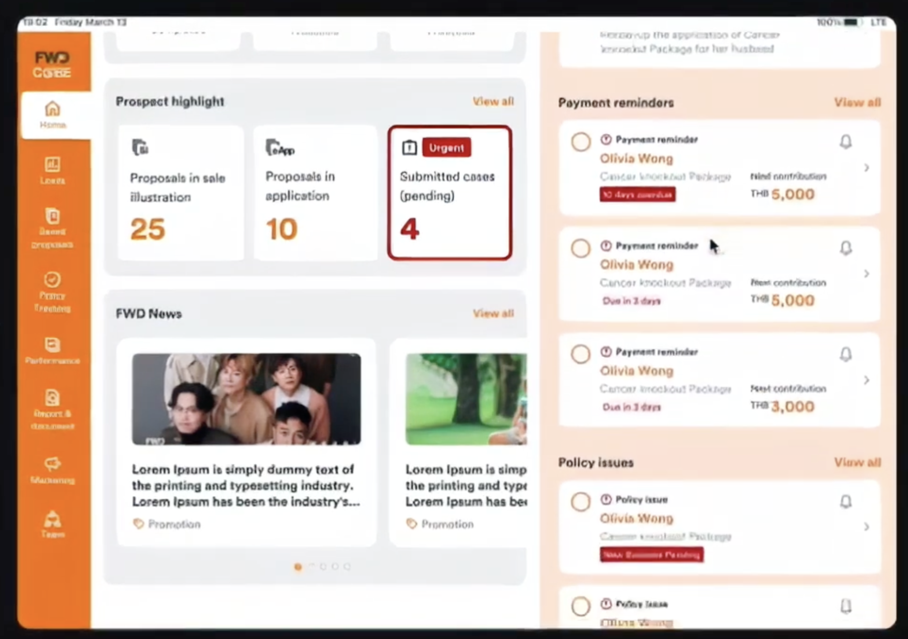The height and width of the screenshot is (639, 908).
Task: Click View all beside Prospect highlight
Action: point(493,102)
